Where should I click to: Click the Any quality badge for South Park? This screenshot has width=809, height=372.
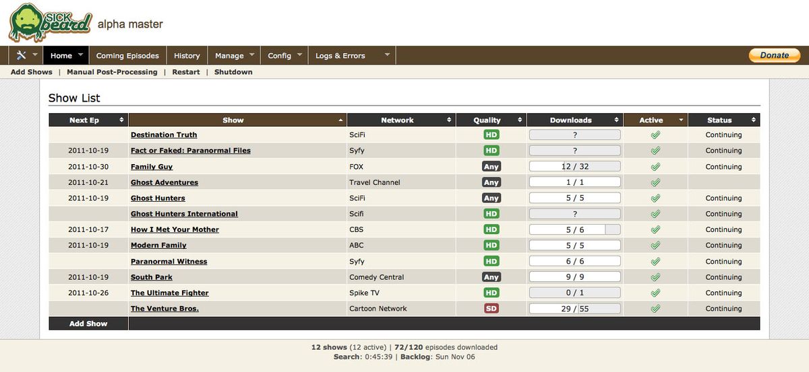[x=491, y=277]
